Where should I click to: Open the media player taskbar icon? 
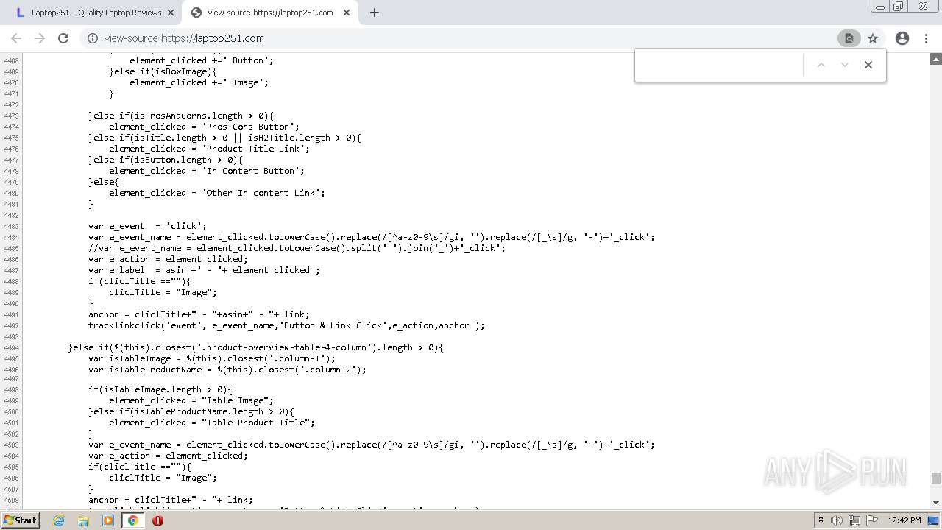click(x=108, y=520)
